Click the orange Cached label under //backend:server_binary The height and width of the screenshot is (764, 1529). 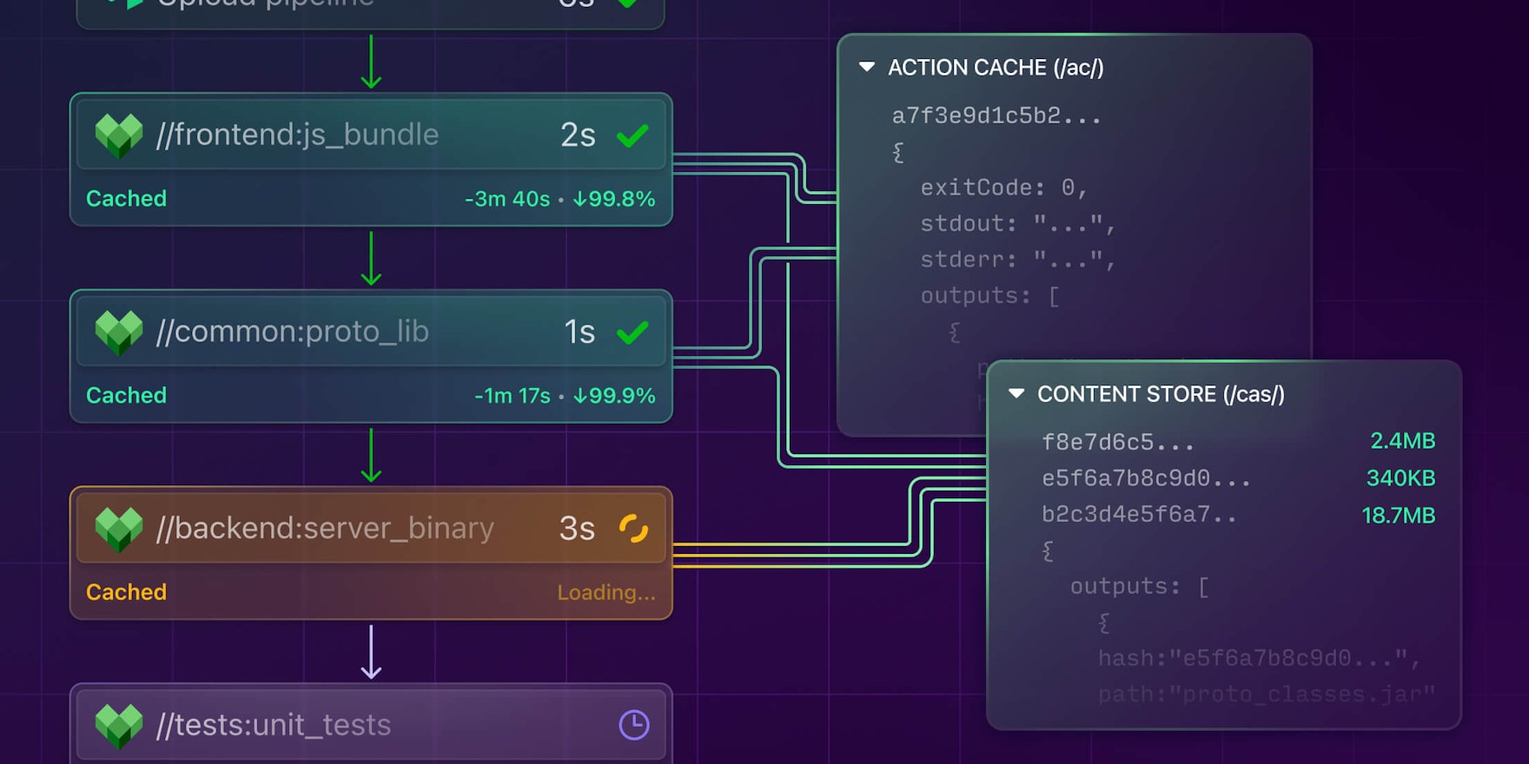[x=126, y=592]
